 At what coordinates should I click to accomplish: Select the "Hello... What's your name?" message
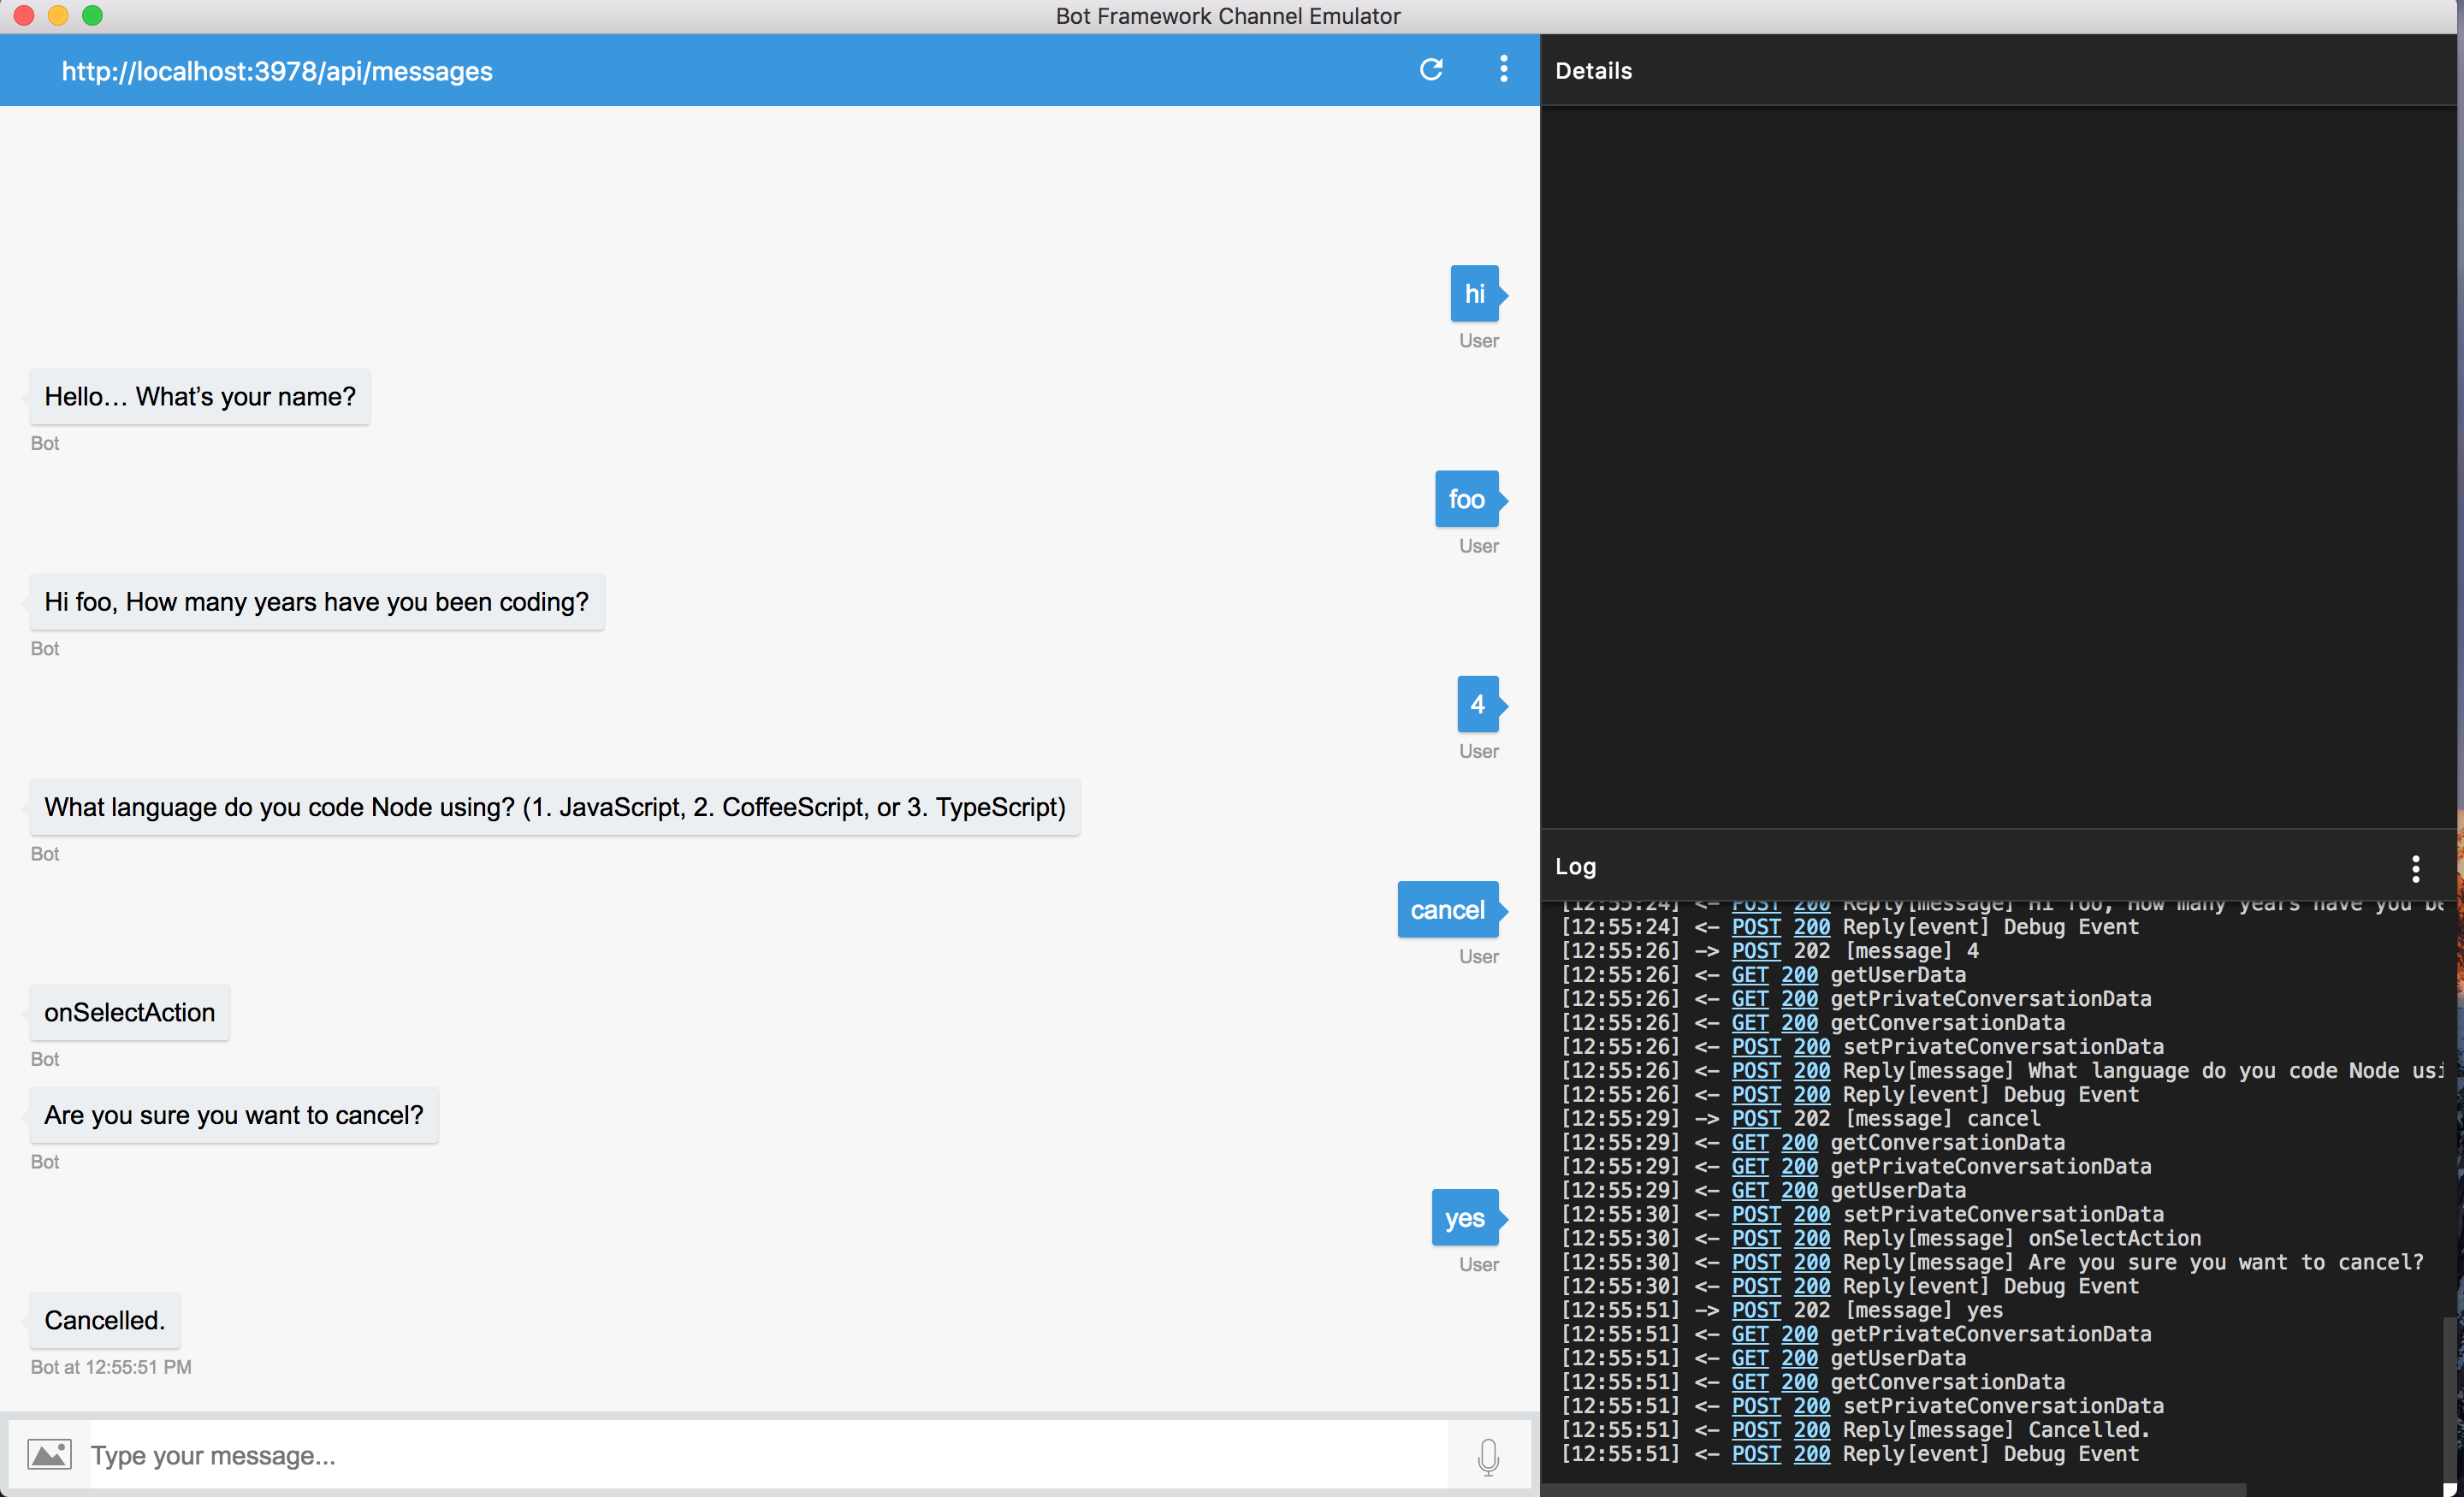pyautogui.click(x=200, y=397)
